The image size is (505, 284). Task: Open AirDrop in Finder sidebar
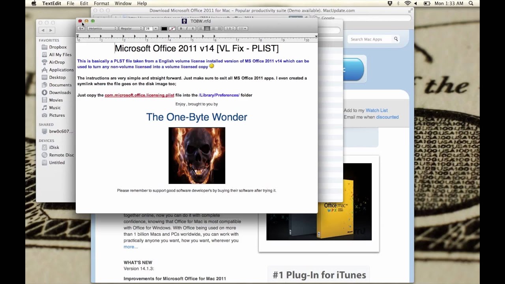click(57, 62)
